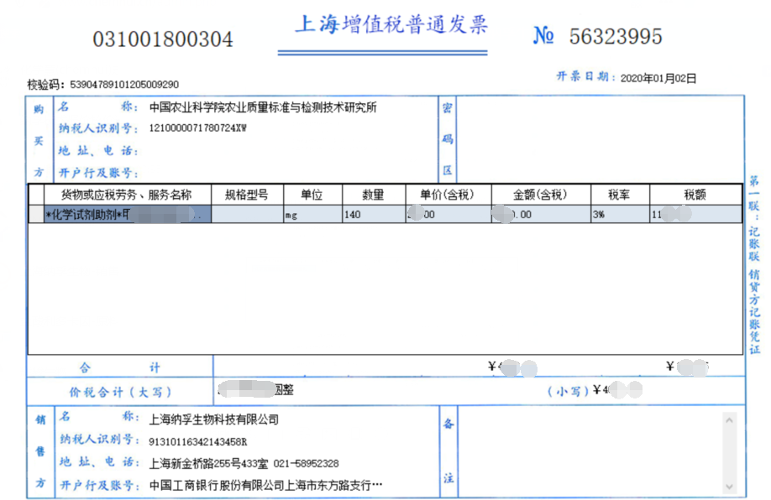Click the remarks scrollbar down arrow
The height and width of the screenshot is (500, 771).
(x=727, y=485)
